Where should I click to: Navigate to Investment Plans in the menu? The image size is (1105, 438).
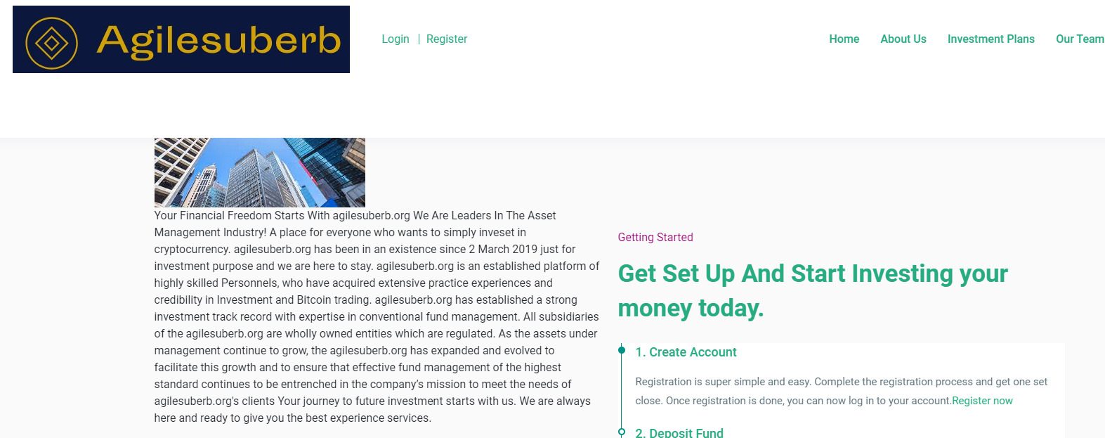pyautogui.click(x=990, y=39)
